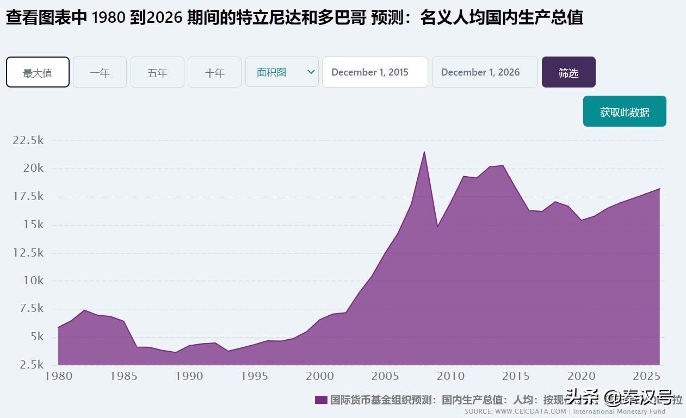
Task: Click the 2025 x-axis label
Action: 647,376
